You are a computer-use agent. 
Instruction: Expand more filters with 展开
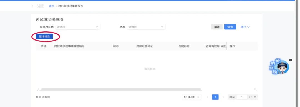[x=245, y=27]
